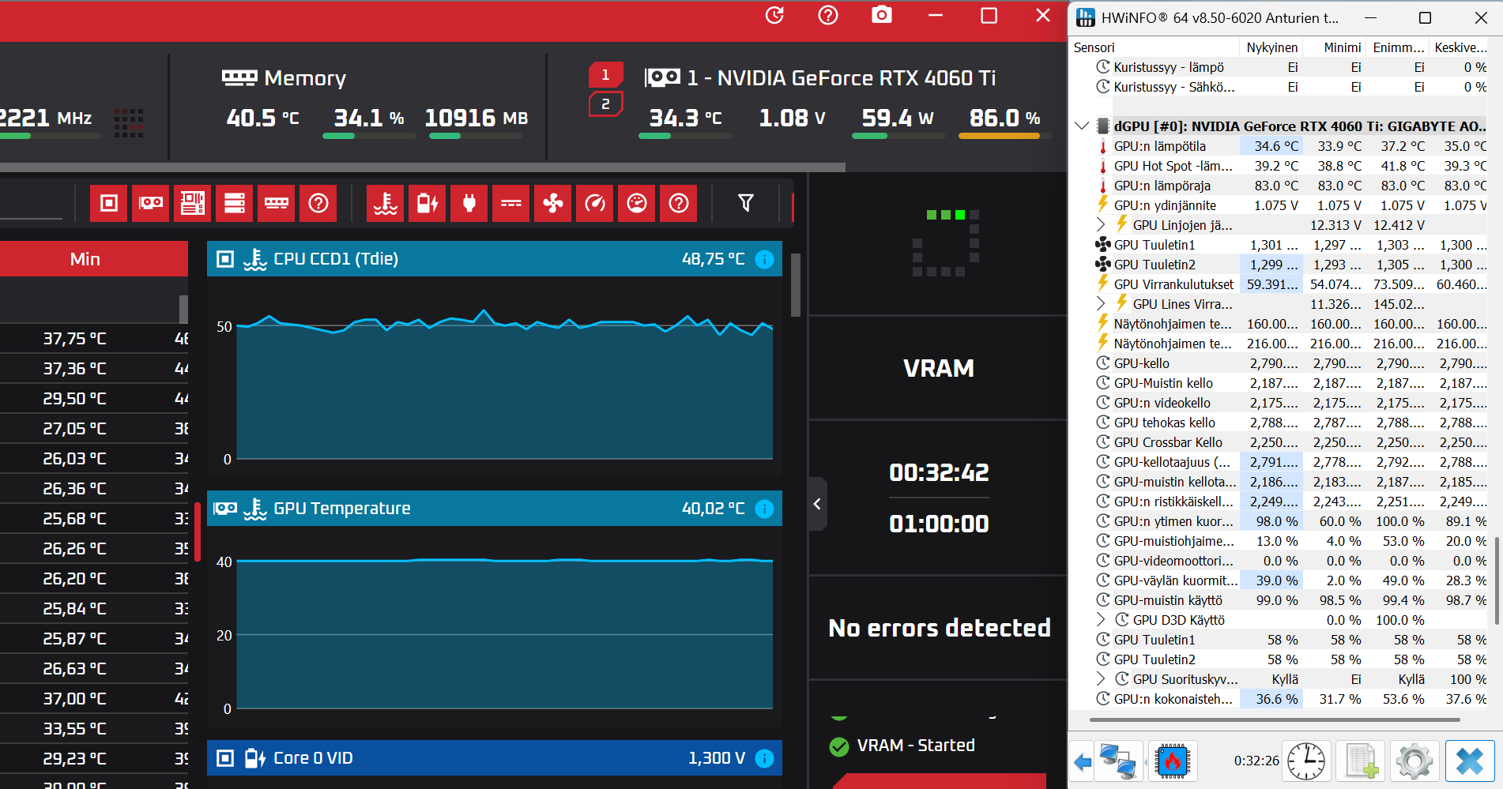Show info for GPU Temperature graph
Viewport: 1503px width, 789px height.
pos(764,509)
